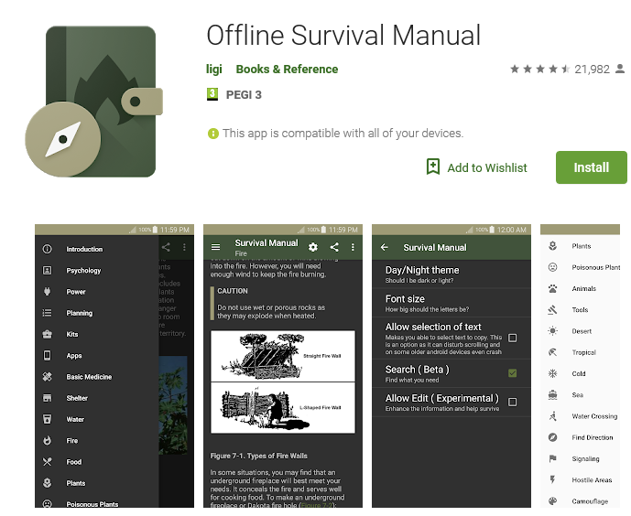Click the Basic Medicine bandage icon
This screenshot has height=516, width=631.
click(47, 377)
